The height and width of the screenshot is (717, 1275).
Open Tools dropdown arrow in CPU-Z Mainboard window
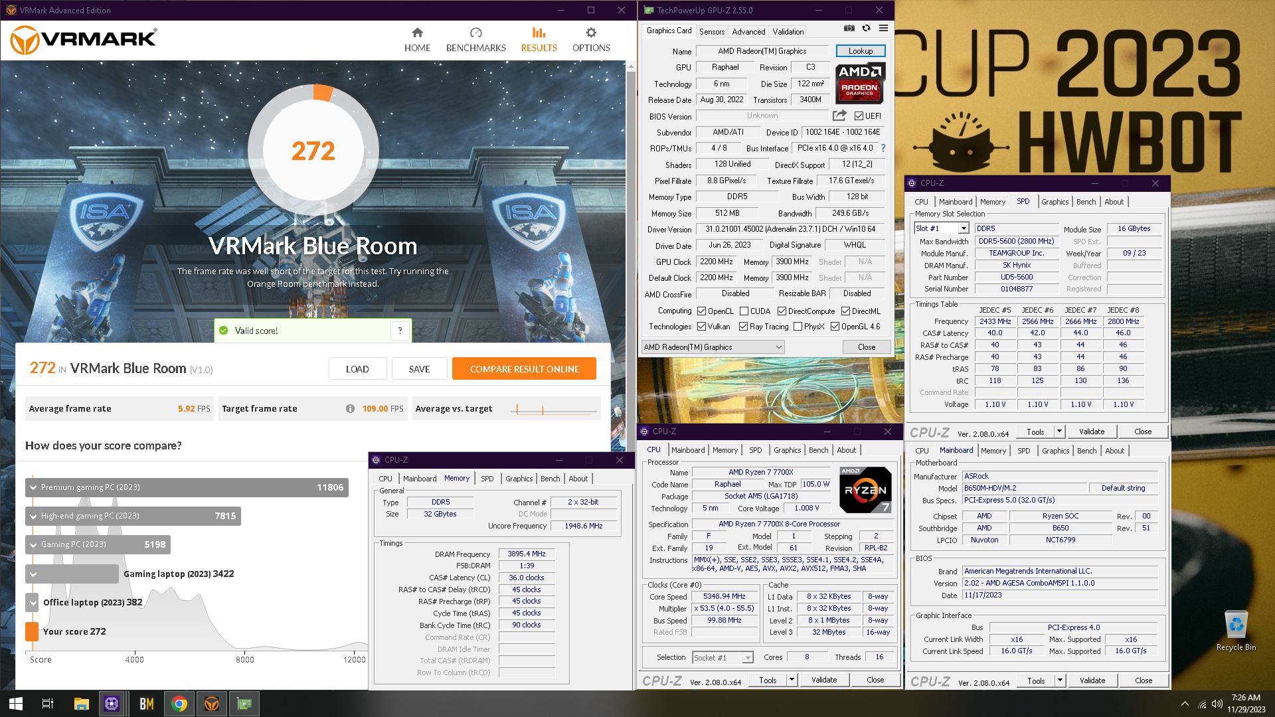(x=1060, y=680)
